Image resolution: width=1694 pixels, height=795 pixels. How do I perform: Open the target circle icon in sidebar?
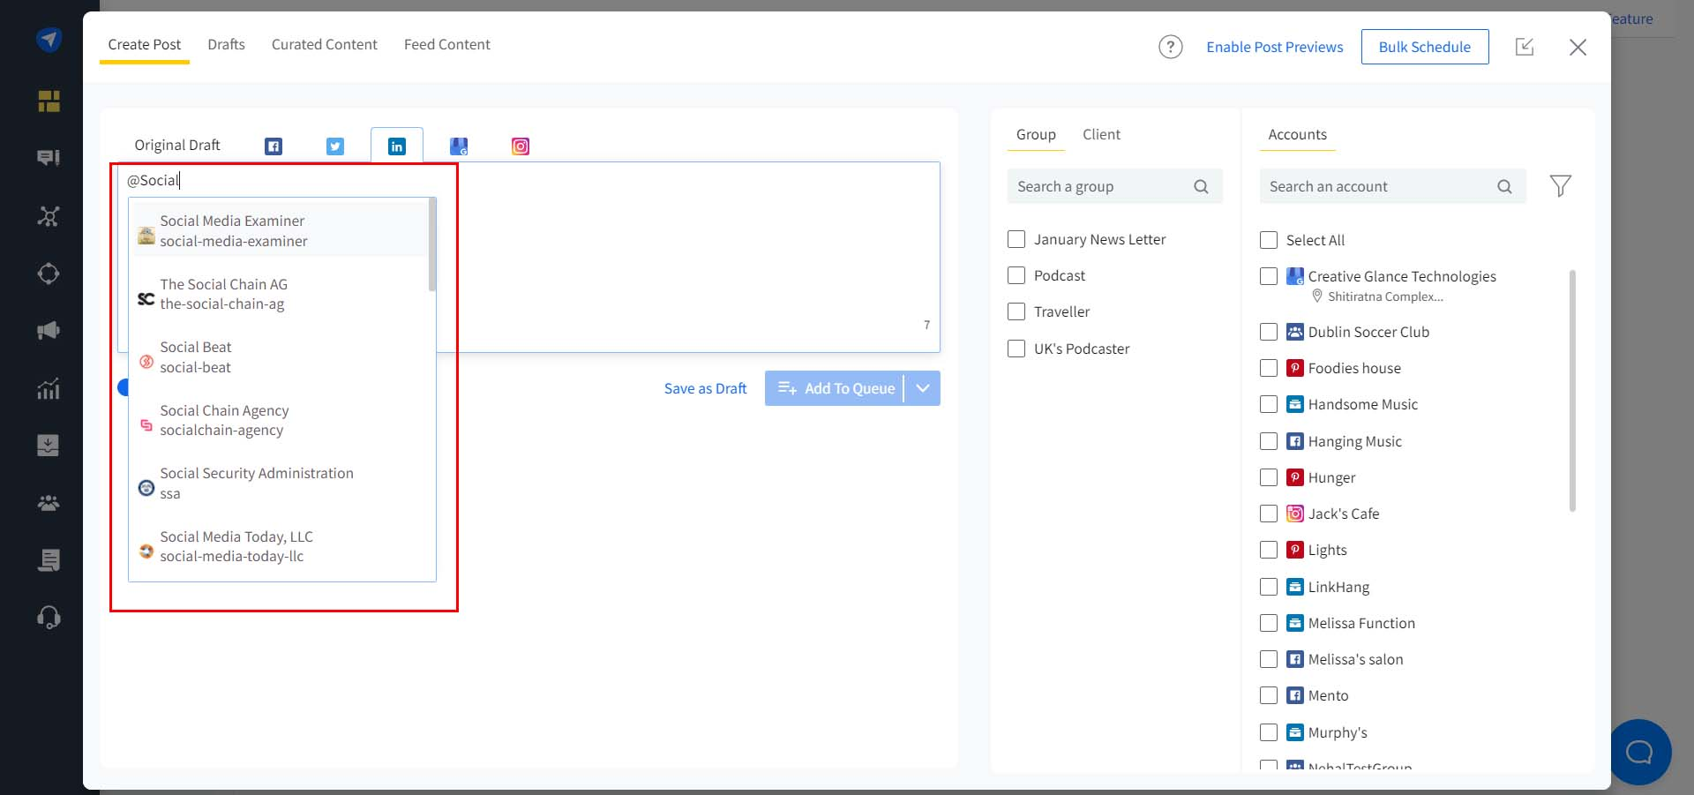tap(49, 274)
